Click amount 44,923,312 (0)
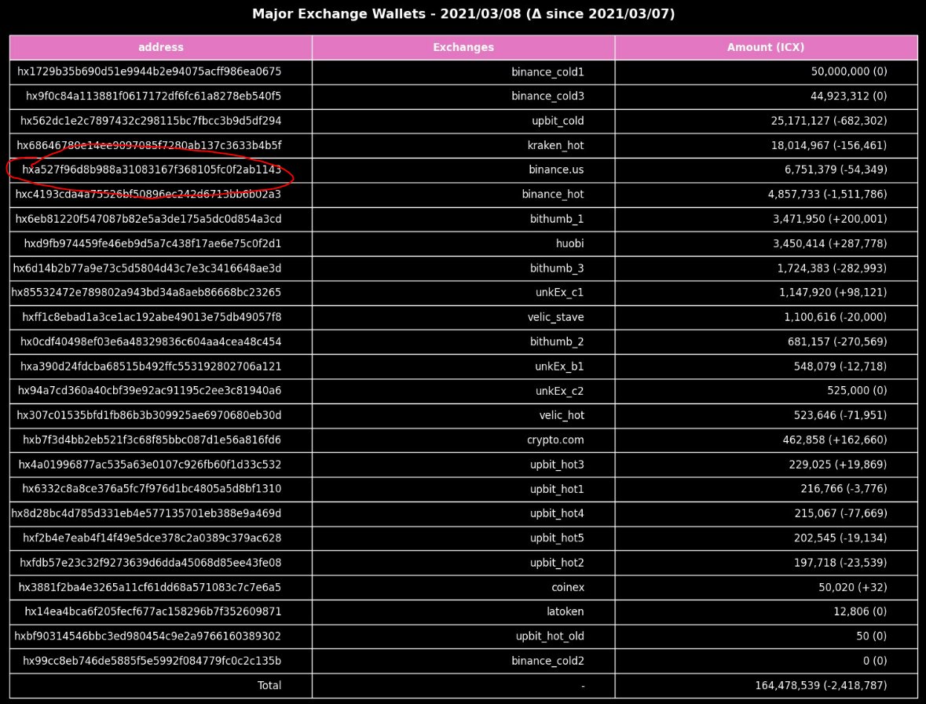926x704 pixels. point(848,97)
